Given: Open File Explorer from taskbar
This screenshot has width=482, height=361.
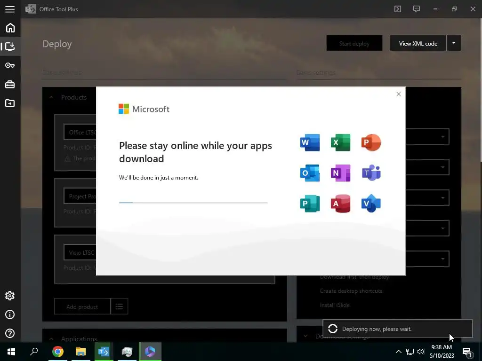Looking at the screenshot, I should 80,352.
